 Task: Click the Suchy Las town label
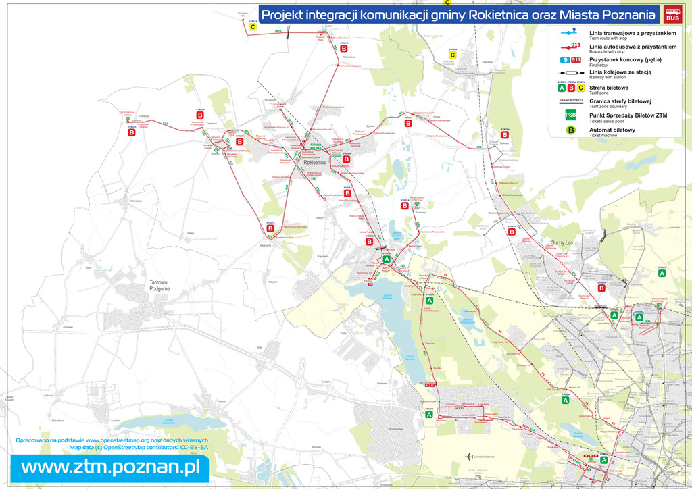[x=562, y=242]
